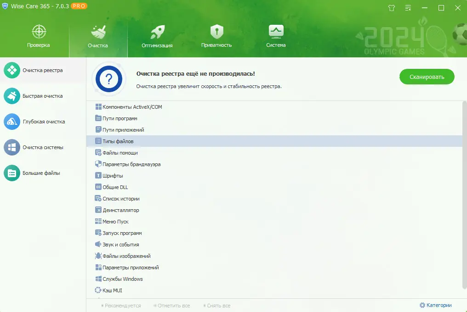
Task: Click the Компоненты ActiveX/COM icon
Action: [98, 106]
